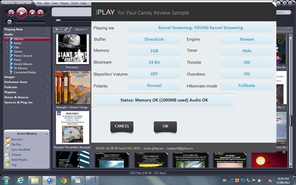The image size is (296, 185).
Task: Open the View menu
Action: click(55, 3)
